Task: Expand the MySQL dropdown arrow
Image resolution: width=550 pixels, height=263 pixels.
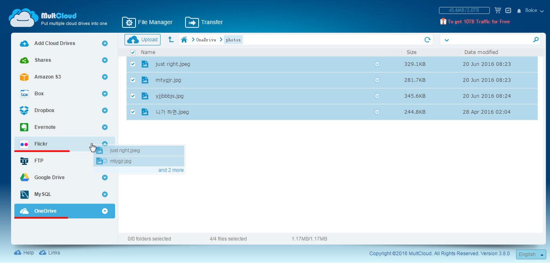Action: (105, 194)
